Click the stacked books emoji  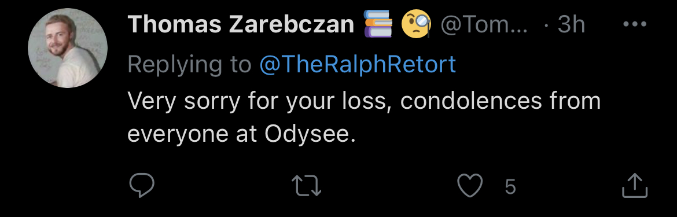point(378,24)
